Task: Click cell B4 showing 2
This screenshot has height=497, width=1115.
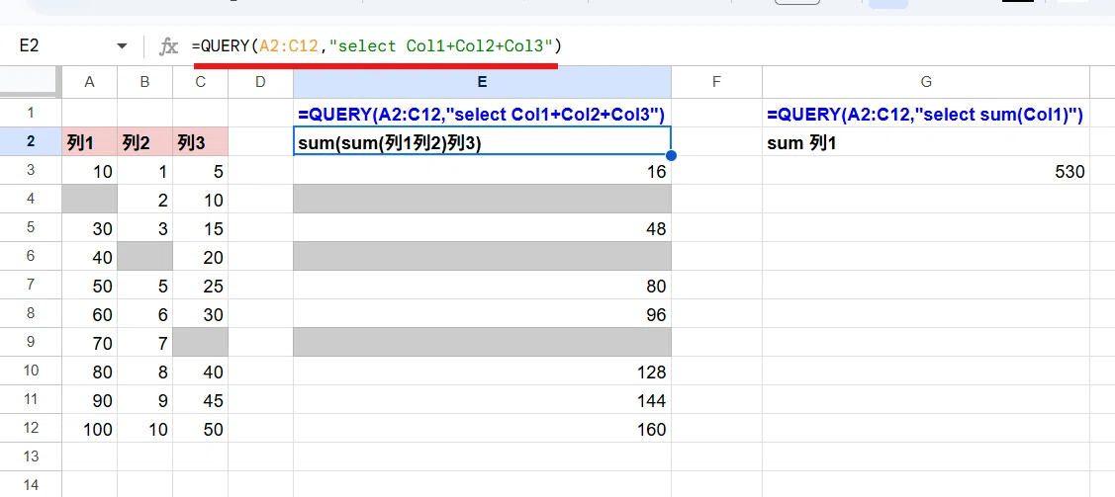Action: tap(145, 200)
